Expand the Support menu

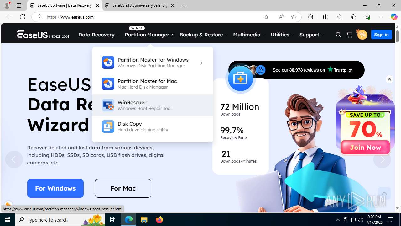click(312, 35)
